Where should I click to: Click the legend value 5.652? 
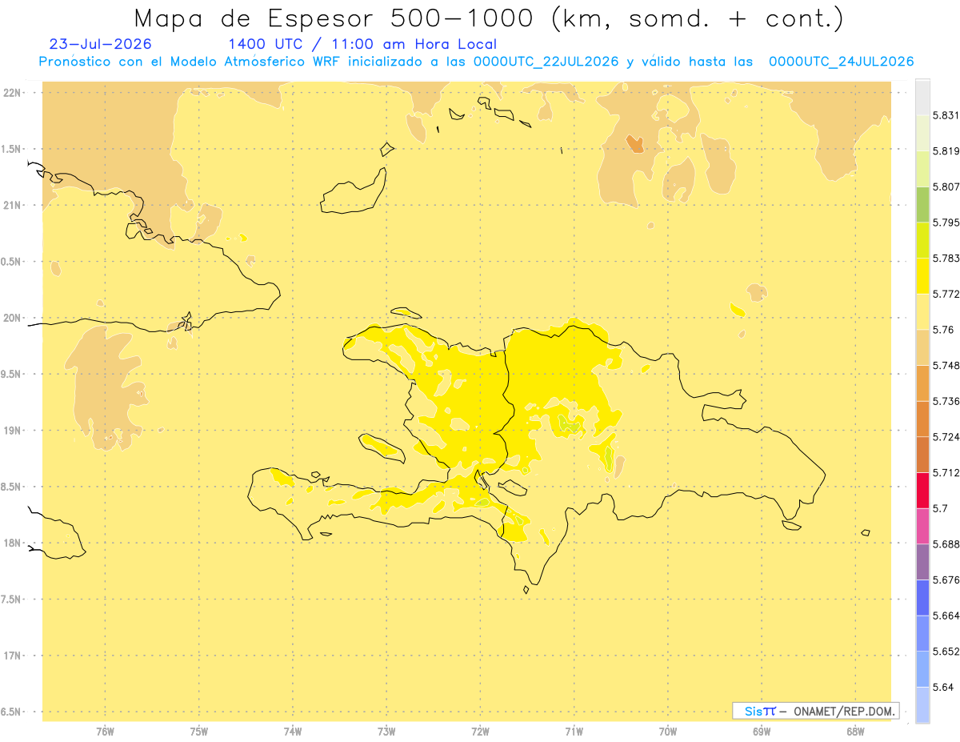pyautogui.click(x=946, y=652)
